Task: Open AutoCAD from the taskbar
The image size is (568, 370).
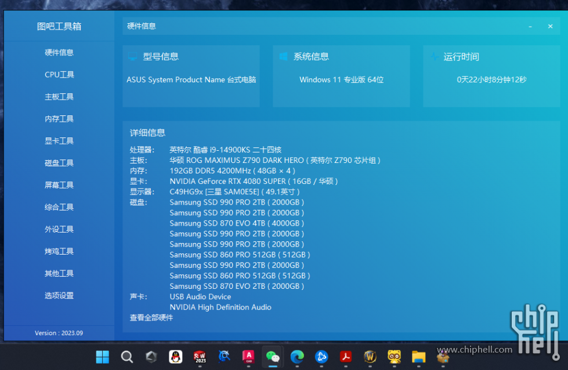Action: 248,357
